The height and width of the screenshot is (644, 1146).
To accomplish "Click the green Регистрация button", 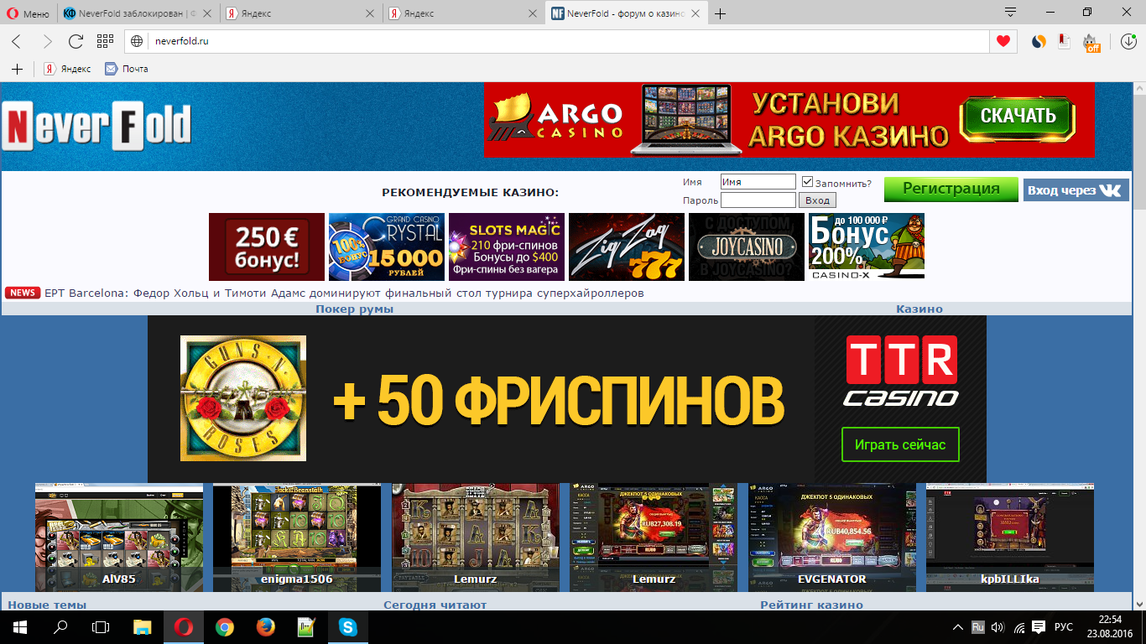I will tap(951, 189).
